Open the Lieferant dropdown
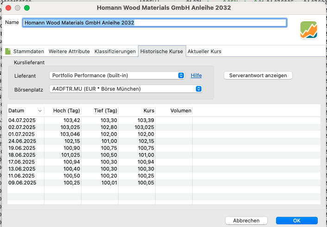Image resolution: width=327 pixels, height=227 pixels. tap(117, 75)
